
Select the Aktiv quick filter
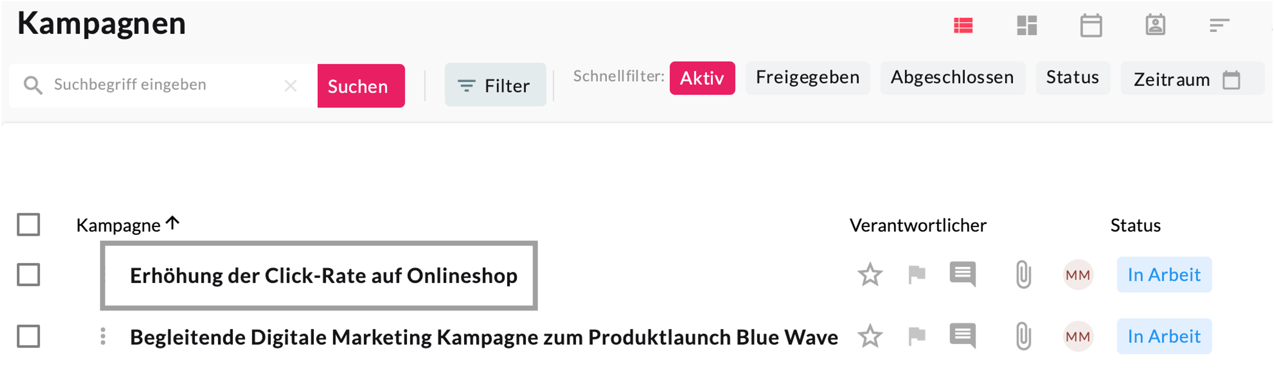702,78
